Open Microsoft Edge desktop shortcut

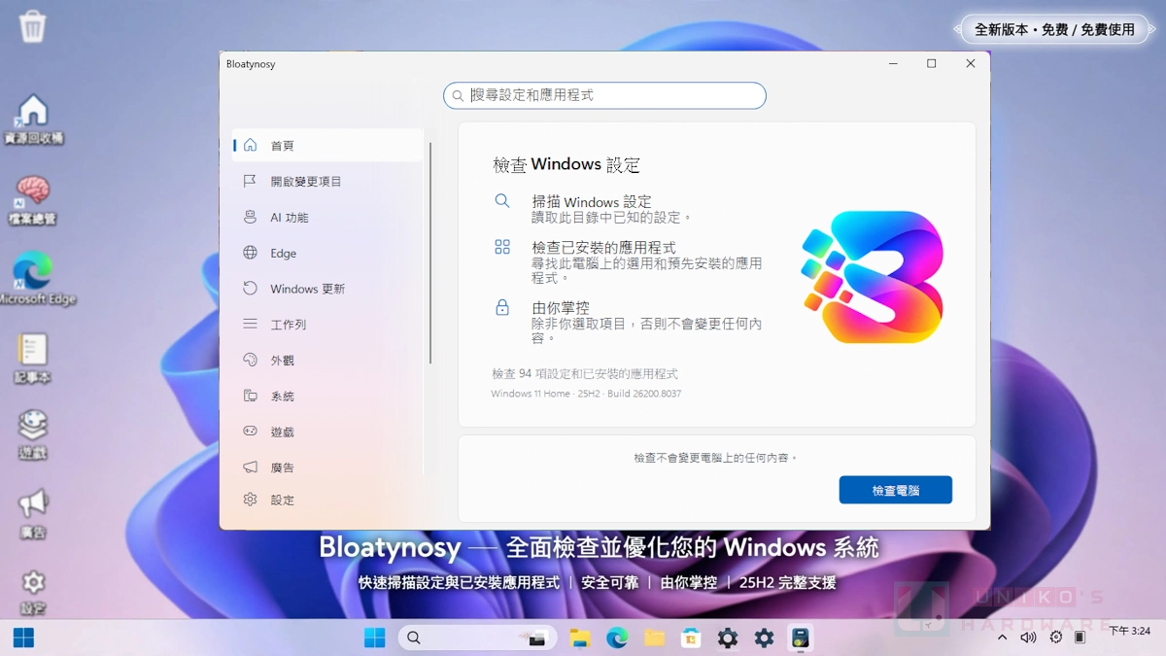tap(35, 280)
